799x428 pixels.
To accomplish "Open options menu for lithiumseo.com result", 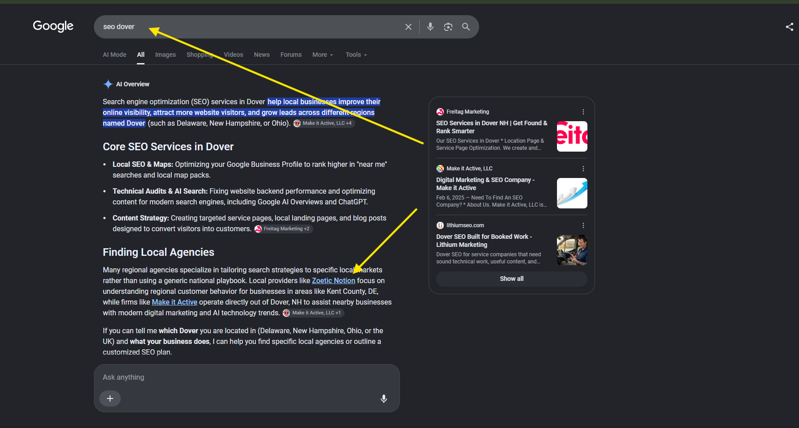I will coord(583,225).
